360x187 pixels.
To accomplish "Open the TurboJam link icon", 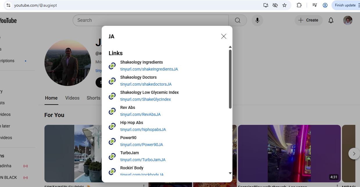I will pos(112,157).
